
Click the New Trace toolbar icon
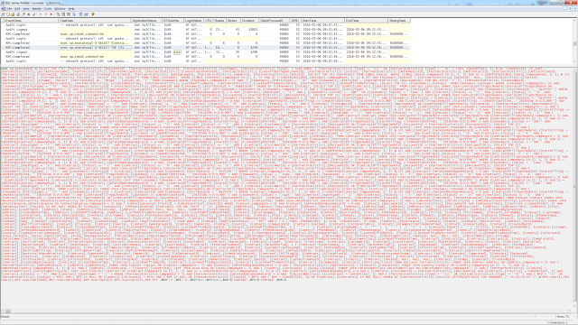[x=3, y=14]
